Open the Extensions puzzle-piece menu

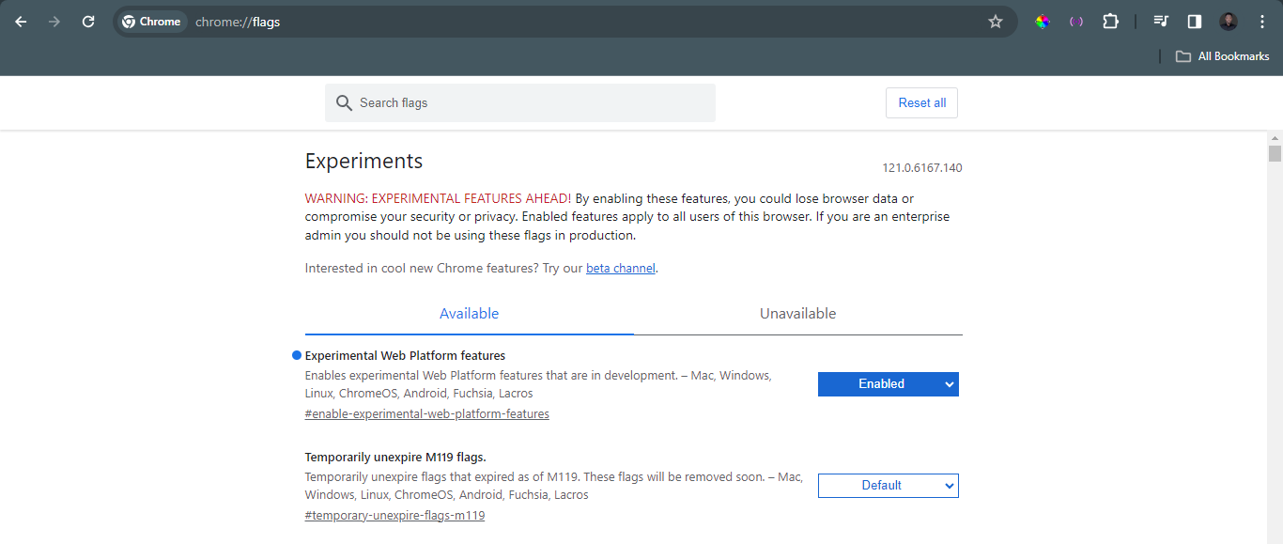pyautogui.click(x=1110, y=22)
